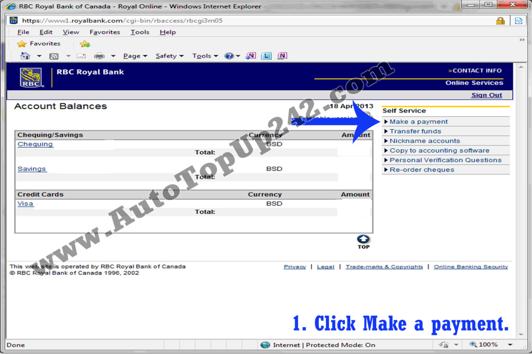This screenshot has height=354, width=532.
Task: Open Trade-marks & Copyrights link
Action: (384, 267)
